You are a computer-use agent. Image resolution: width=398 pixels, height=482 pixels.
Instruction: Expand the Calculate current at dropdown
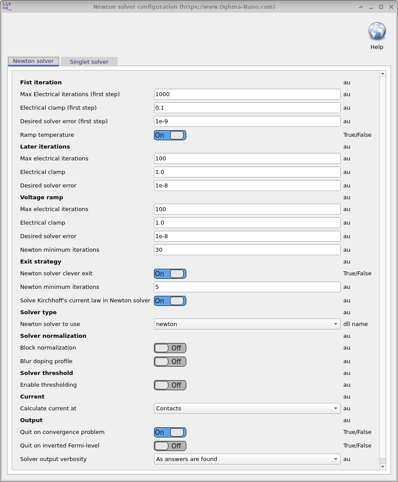point(247,408)
